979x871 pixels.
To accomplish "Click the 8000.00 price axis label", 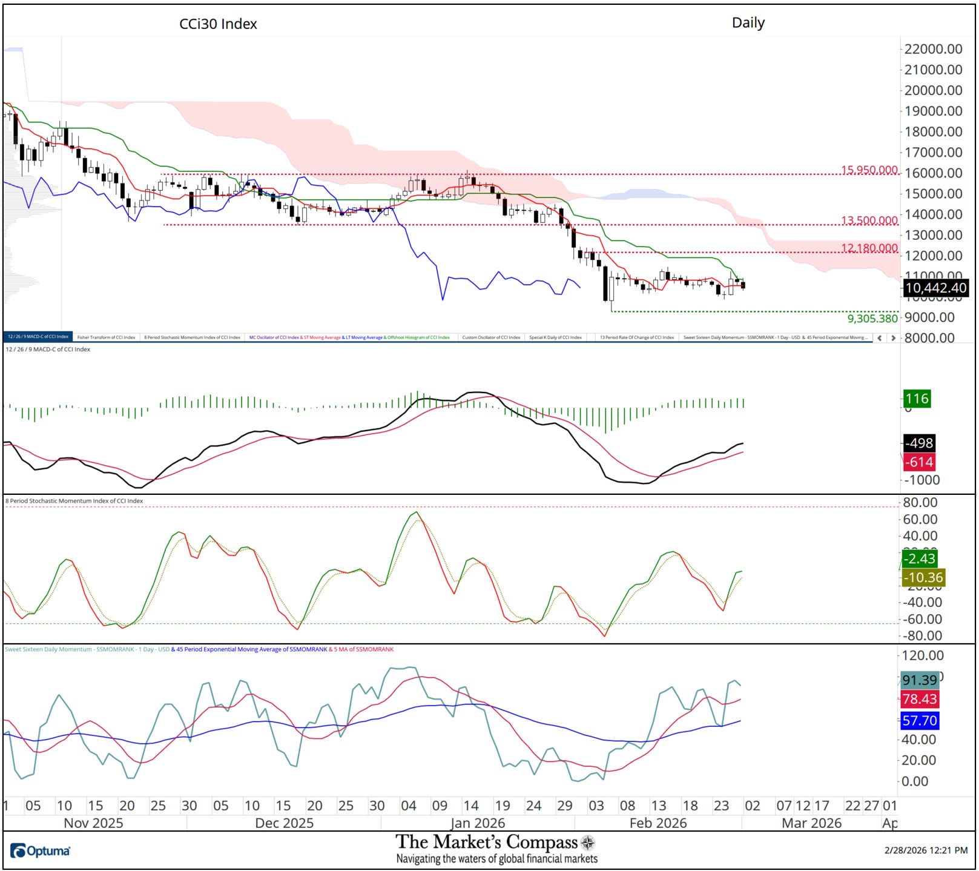I will pyautogui.click(x=929, y=338).
